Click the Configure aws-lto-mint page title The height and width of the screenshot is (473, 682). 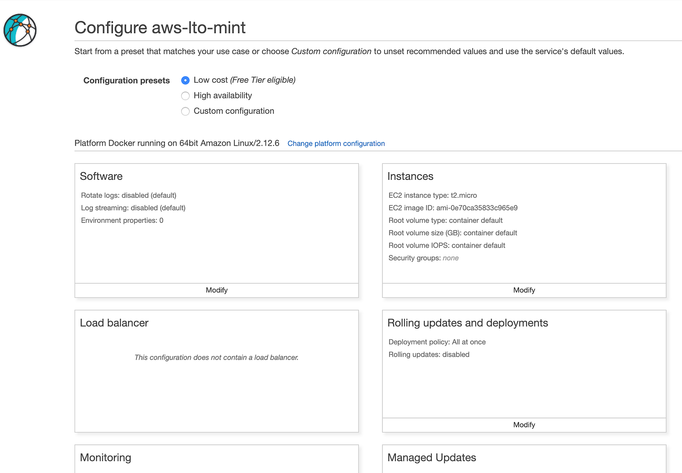click(160, 28)
